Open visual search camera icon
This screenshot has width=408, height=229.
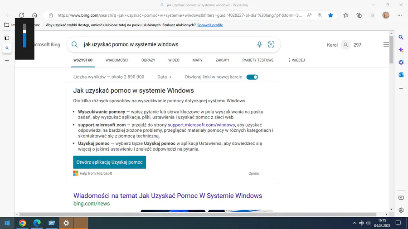click(271, 44)
